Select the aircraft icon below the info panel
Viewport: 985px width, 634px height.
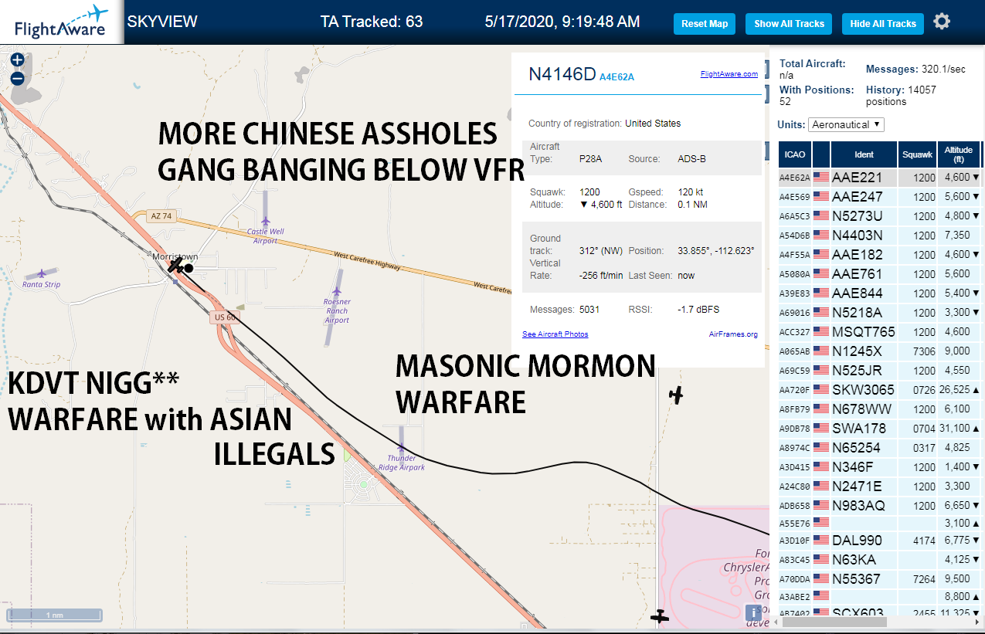tap(677, 395)
